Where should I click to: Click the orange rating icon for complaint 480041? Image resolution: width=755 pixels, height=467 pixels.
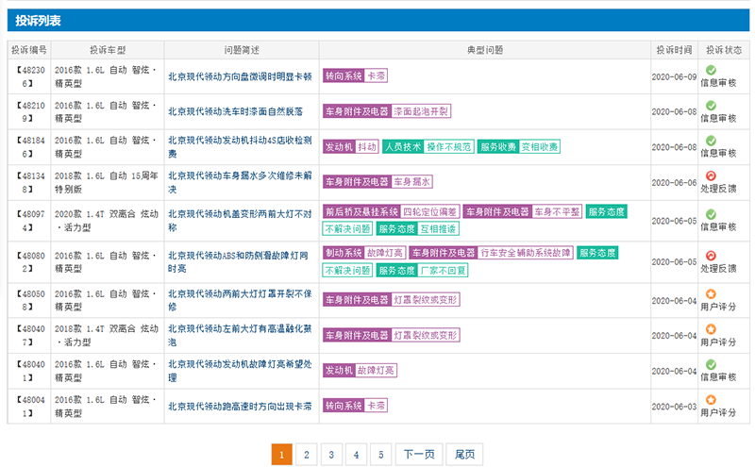pyautogui.click(x=711, y=399)
